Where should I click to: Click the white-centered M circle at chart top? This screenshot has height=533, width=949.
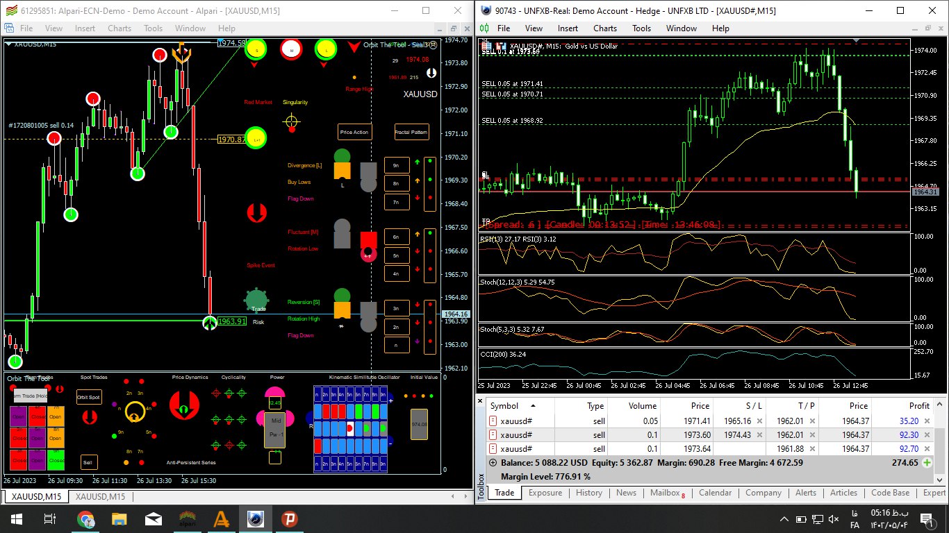click(291, 49)
